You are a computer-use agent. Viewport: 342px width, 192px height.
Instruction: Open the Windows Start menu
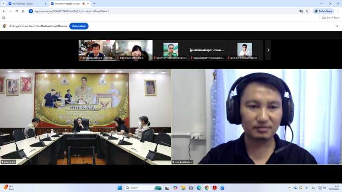pyautogui.click(x=120, y=188)
